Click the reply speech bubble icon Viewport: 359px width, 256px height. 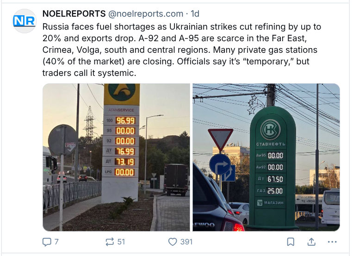tap(47, 242)
